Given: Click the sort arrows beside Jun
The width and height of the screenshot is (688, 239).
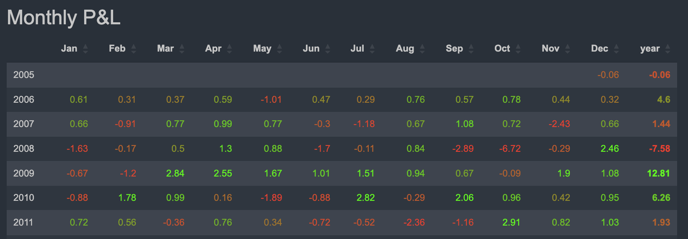Looking at the screenshot, I should [328, 49].
